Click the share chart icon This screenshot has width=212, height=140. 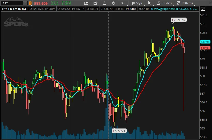(x=86, y=3)
